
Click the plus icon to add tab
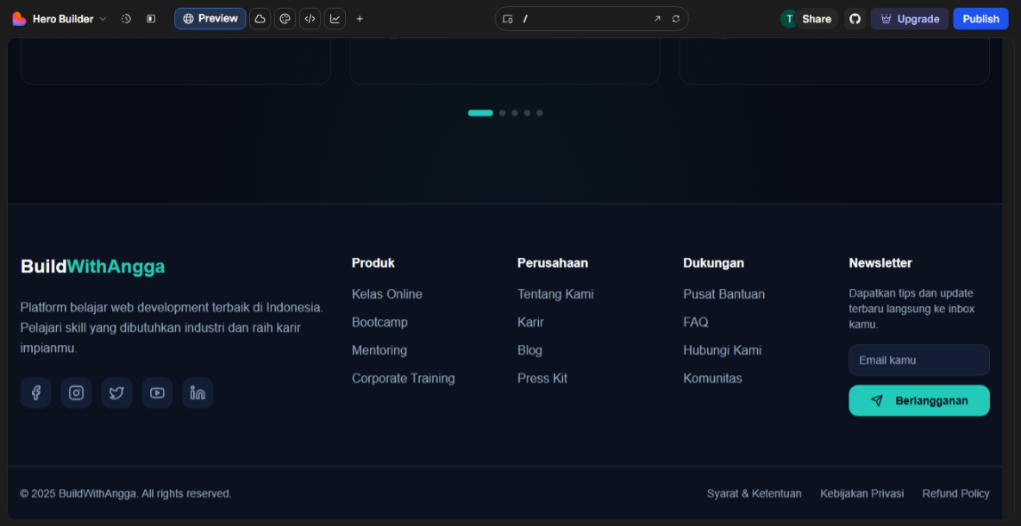click(x=360, y=19)
